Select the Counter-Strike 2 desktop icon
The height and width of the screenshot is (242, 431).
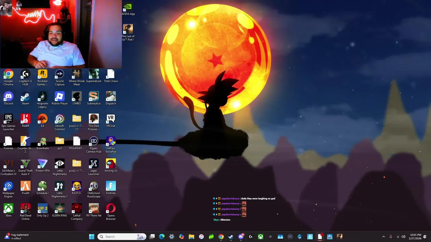point(25,145)
